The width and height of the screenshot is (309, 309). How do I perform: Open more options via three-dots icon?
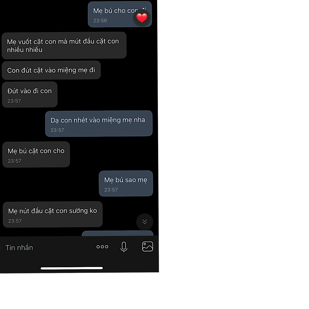[x=102, y=247]
